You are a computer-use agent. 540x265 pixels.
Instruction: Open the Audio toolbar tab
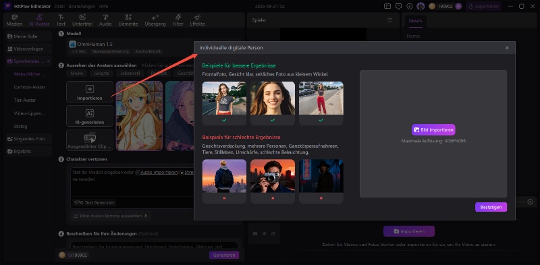[105, 20]
